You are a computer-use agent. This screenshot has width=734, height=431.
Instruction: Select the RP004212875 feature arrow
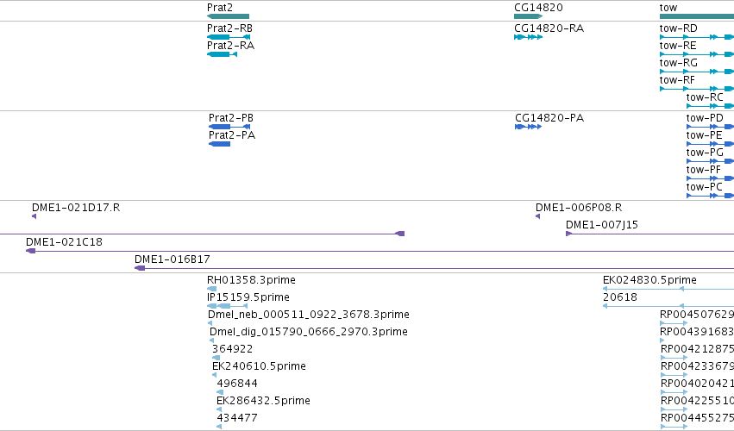point(674,358)
